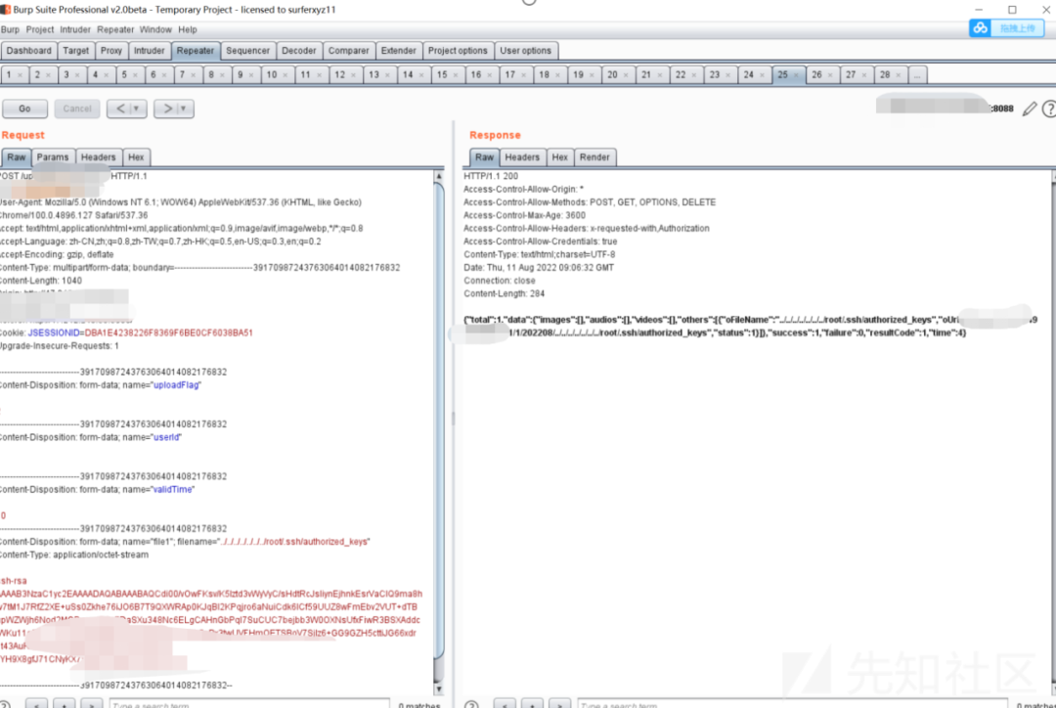
Task: Open the Help menu
Action: [x=187, y=29]
